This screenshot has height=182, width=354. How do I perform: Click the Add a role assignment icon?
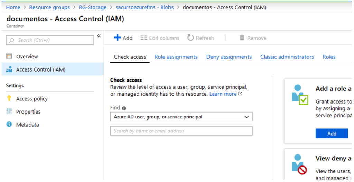click(300, 94)
